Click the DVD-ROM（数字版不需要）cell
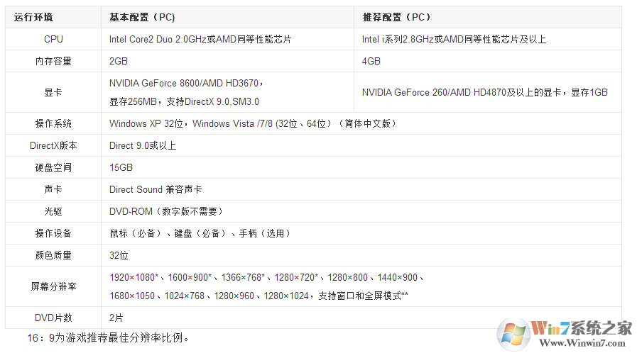The width and height of the screenshot is (637, 353). tap(167, 211)
